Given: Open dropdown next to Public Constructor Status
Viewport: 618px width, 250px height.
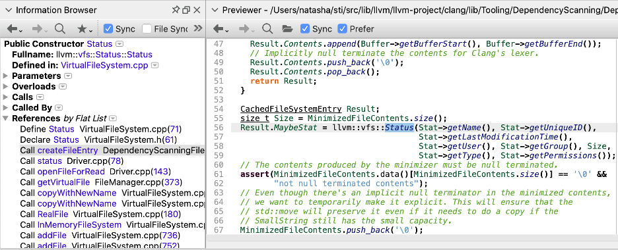Looking at the screenshot, I should click(120, 44).
